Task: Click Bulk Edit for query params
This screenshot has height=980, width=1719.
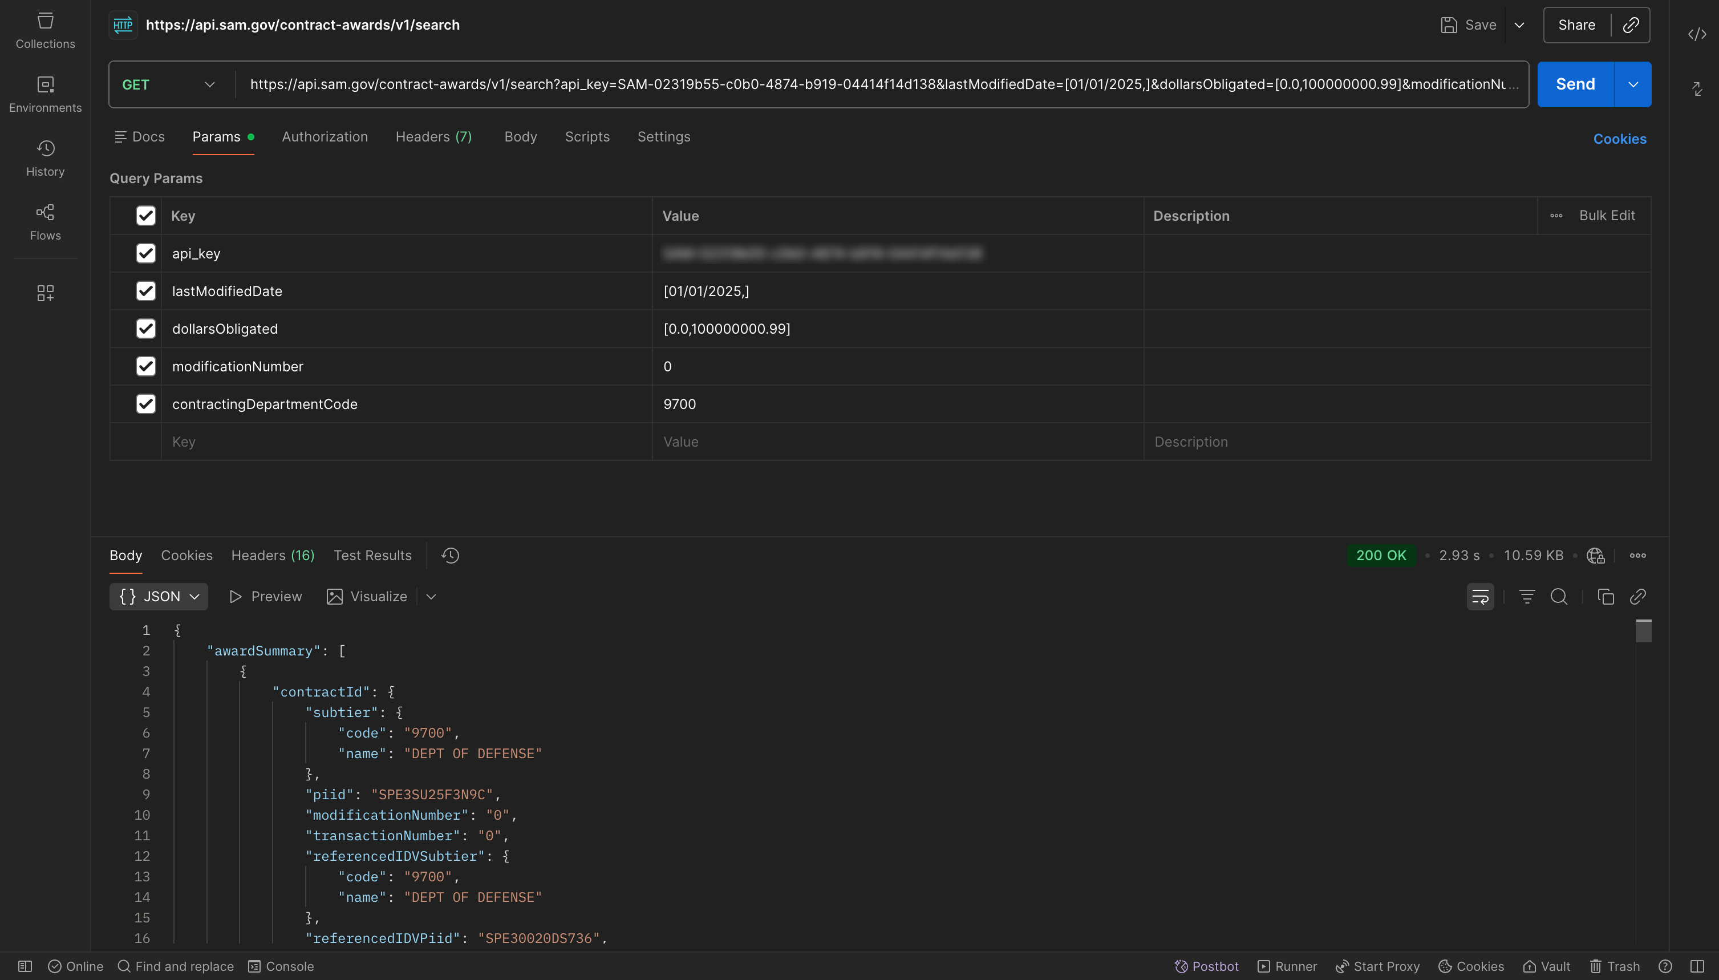Action: coord(1607,216)
